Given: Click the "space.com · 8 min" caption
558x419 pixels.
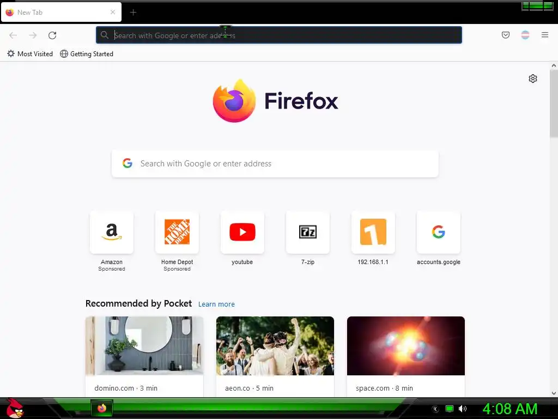Looking at the screenshot, I should pyautogui.click(x=384, y=388).
